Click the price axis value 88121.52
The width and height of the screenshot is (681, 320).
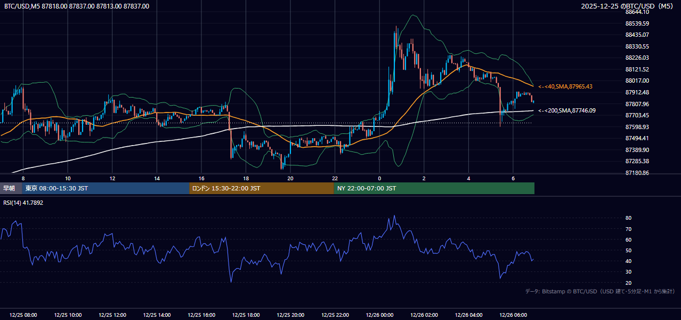[x=637, y=69]
